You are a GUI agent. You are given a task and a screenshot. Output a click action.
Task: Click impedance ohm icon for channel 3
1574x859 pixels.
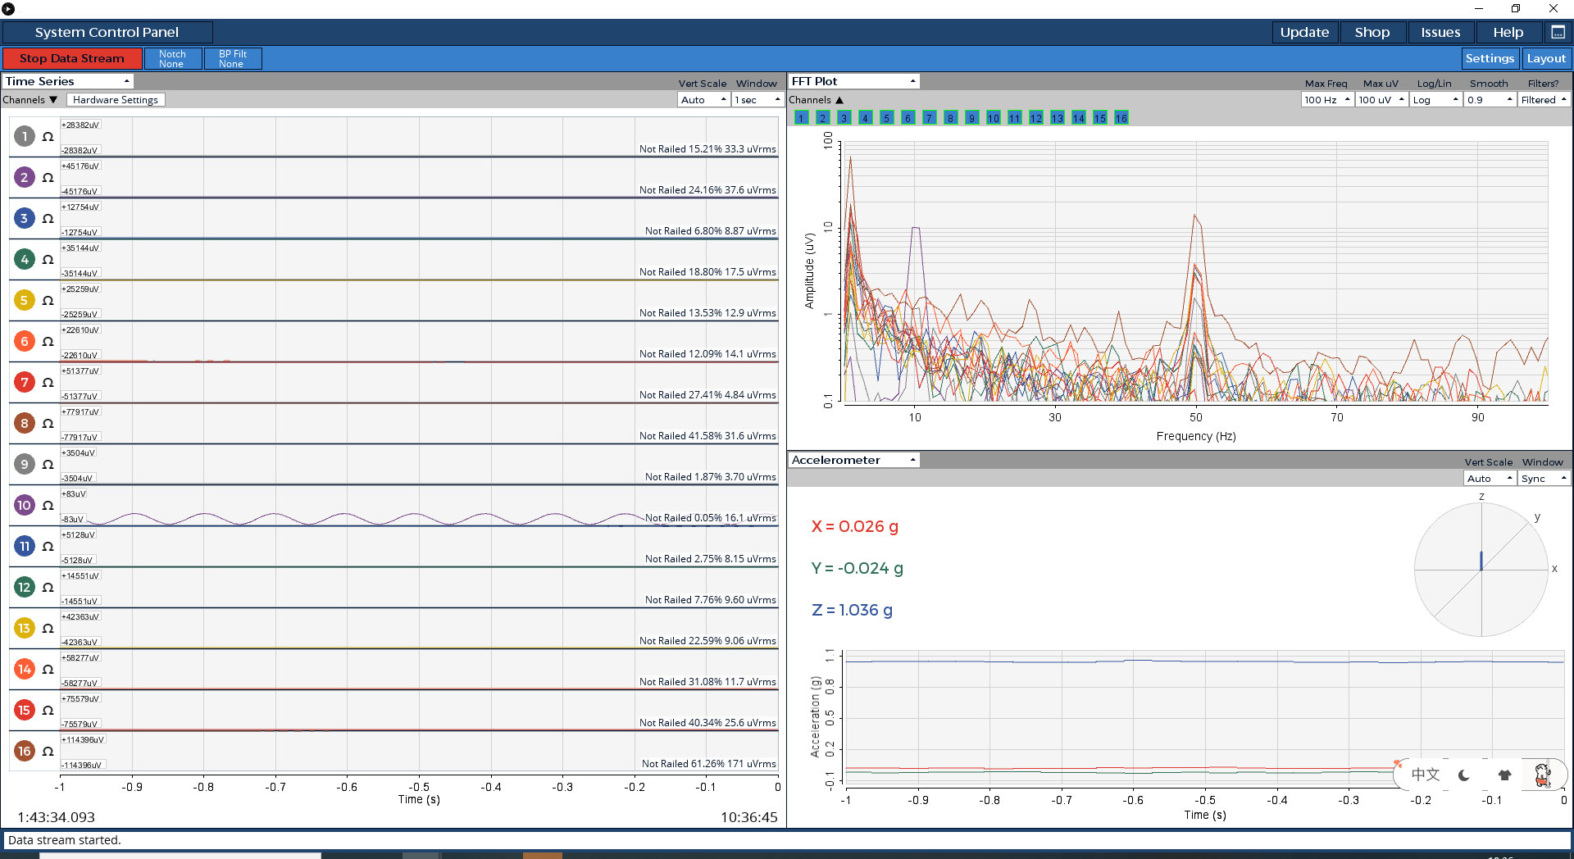tap(48, 219)
